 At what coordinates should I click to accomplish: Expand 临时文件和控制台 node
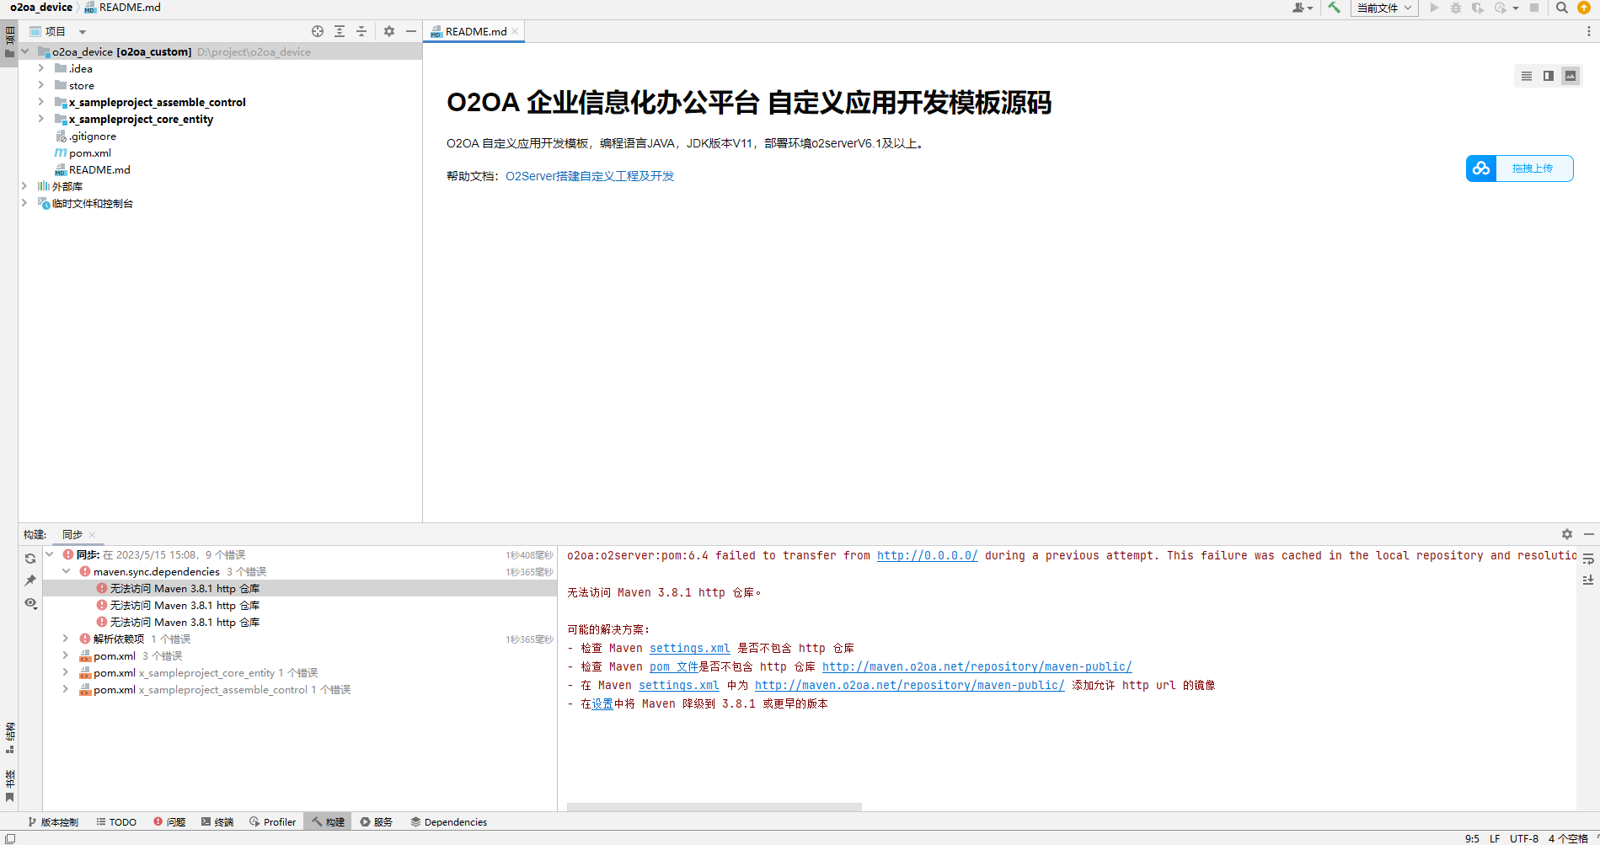point(24,203)
